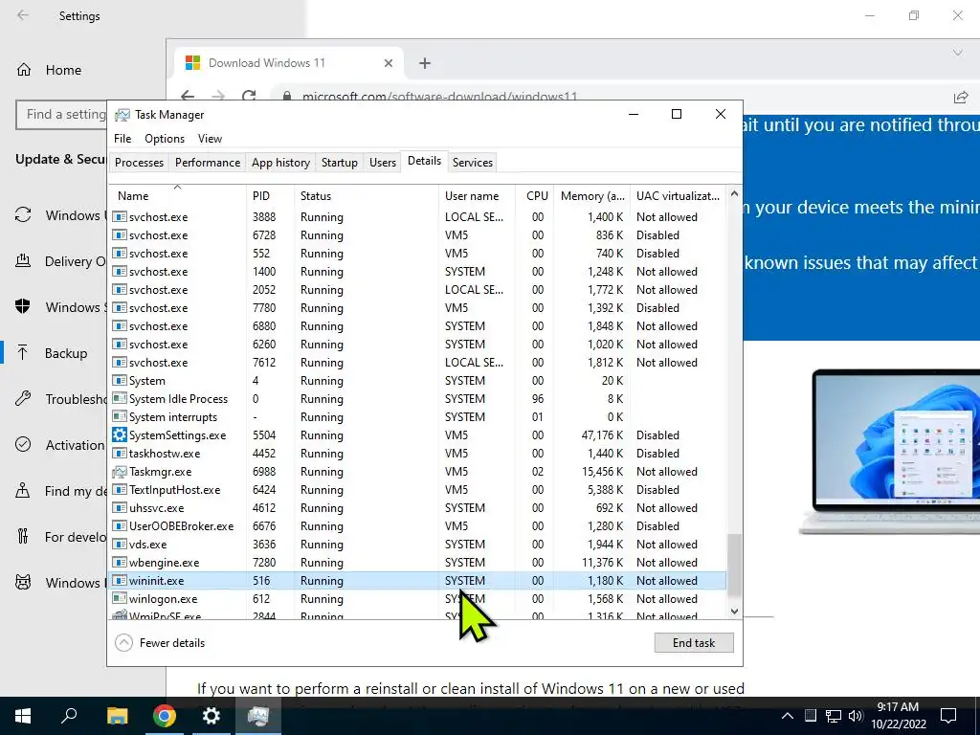Switch to the Performance tab
The height and width of the screenshot is (735, 980).
tap(208, 163)
